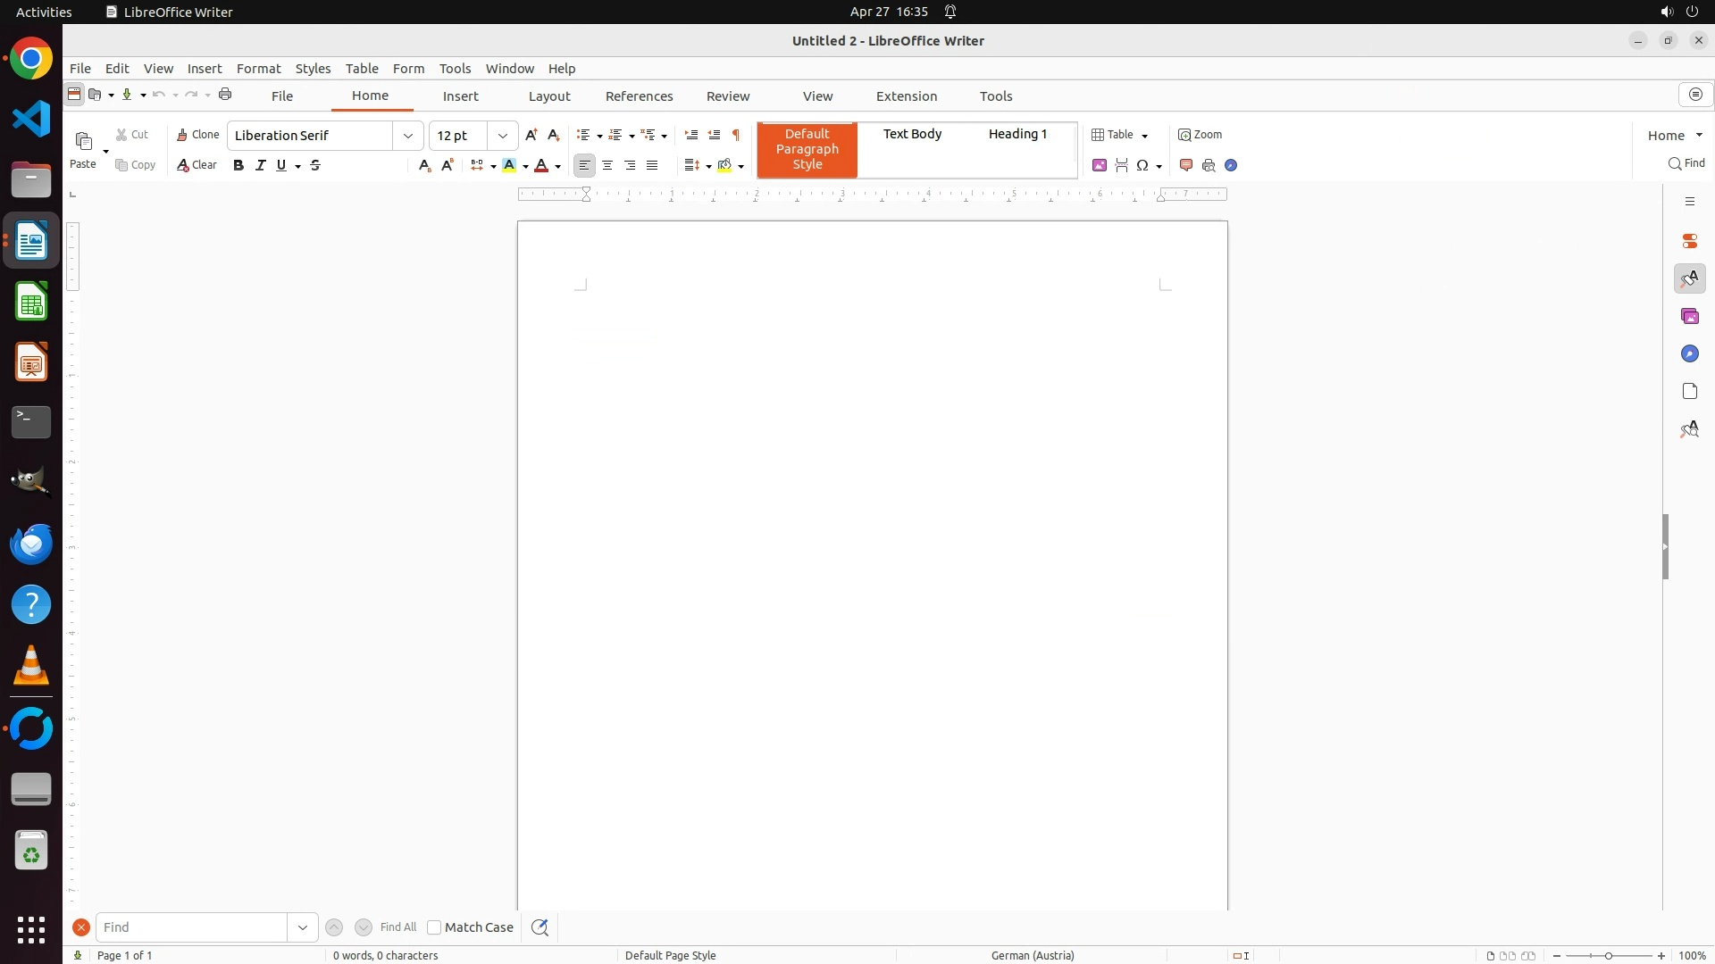The width and height of the screenshot is (1715, 964).
Task: Center align the paragraph
Action: pyautogui.click(x=607, y=165)
